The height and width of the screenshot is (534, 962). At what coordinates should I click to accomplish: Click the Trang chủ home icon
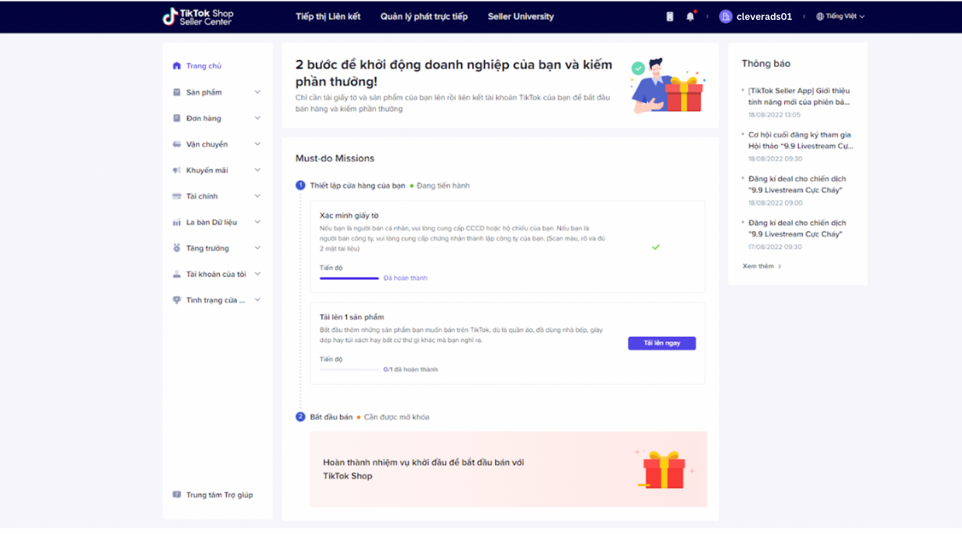point(177,66)
